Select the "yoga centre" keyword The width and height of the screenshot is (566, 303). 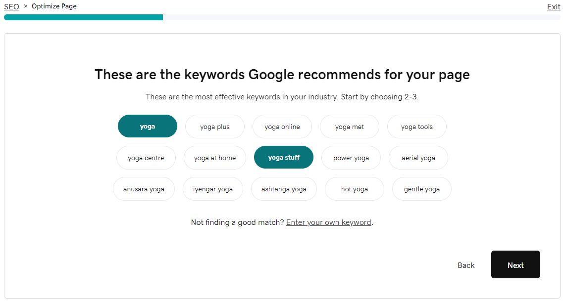click(x=146, y=157)
